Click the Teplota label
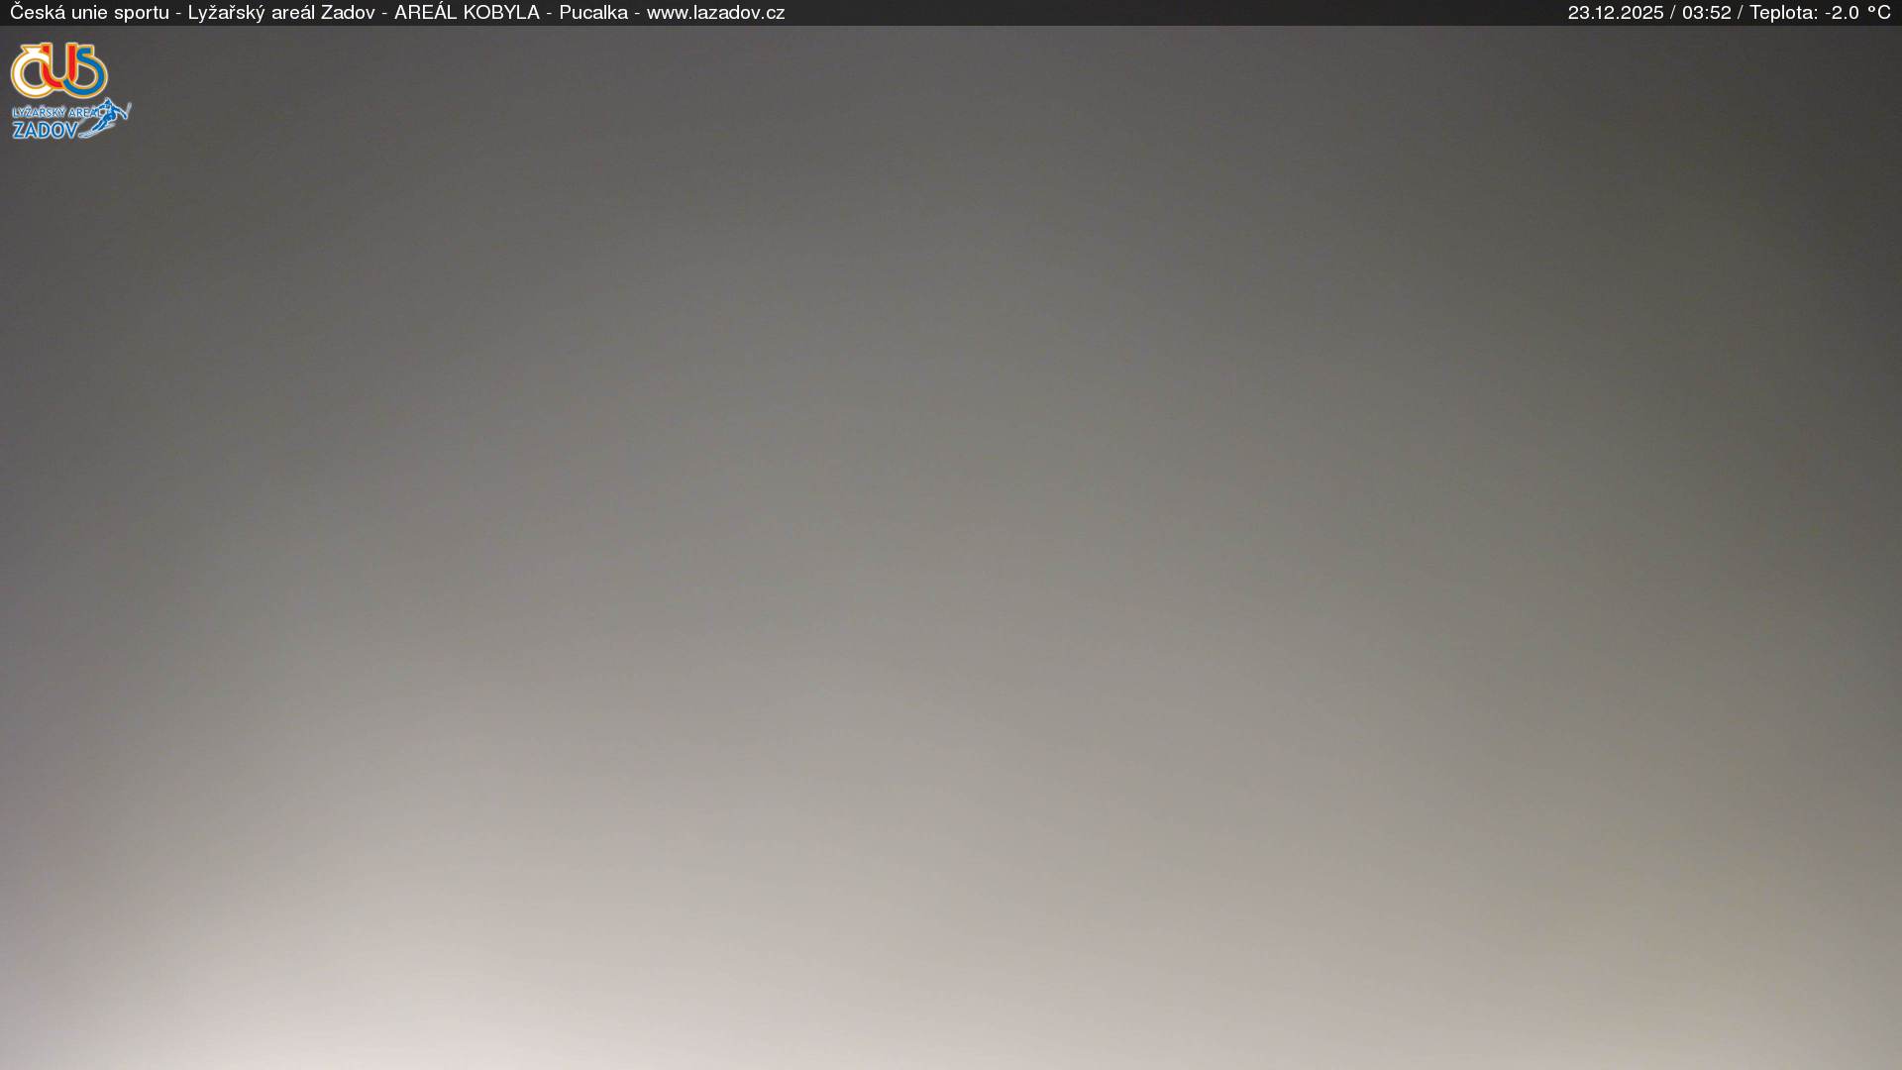1902x1070 pixels. click(x=1783, y=13)
